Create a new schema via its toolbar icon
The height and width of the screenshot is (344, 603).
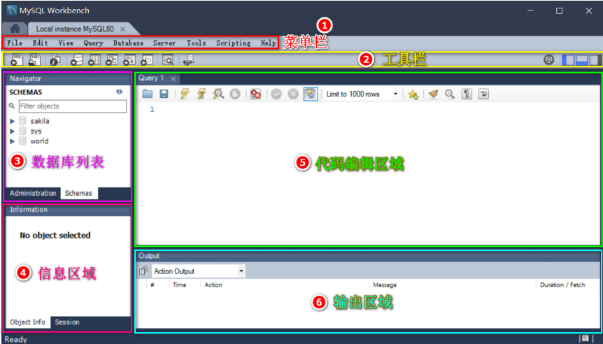(77, 59)
